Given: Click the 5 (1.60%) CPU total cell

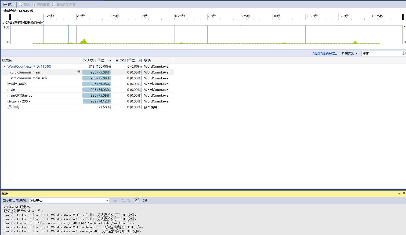Looking at the screenshot, I should coord(97,107).
